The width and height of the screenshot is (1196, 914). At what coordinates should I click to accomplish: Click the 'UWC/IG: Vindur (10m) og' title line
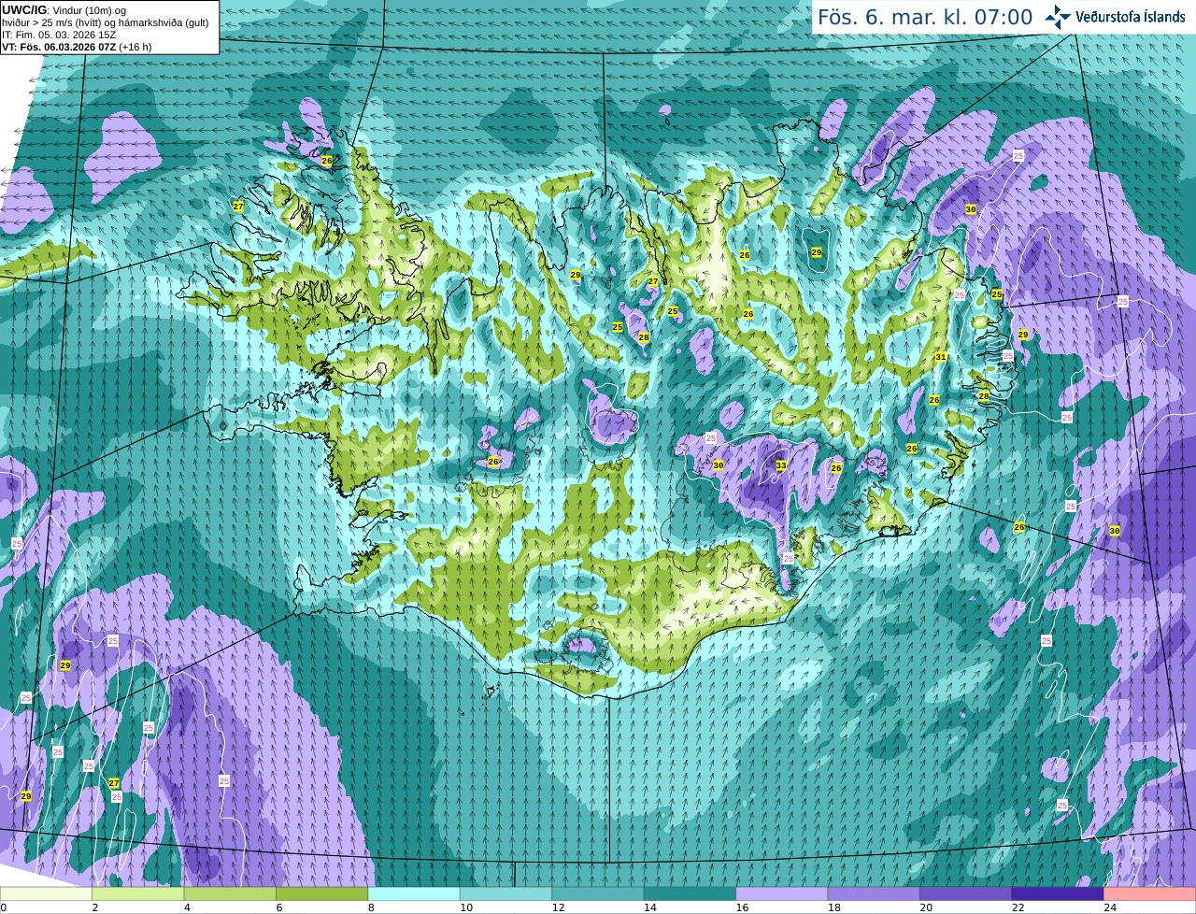click(64, 9)
